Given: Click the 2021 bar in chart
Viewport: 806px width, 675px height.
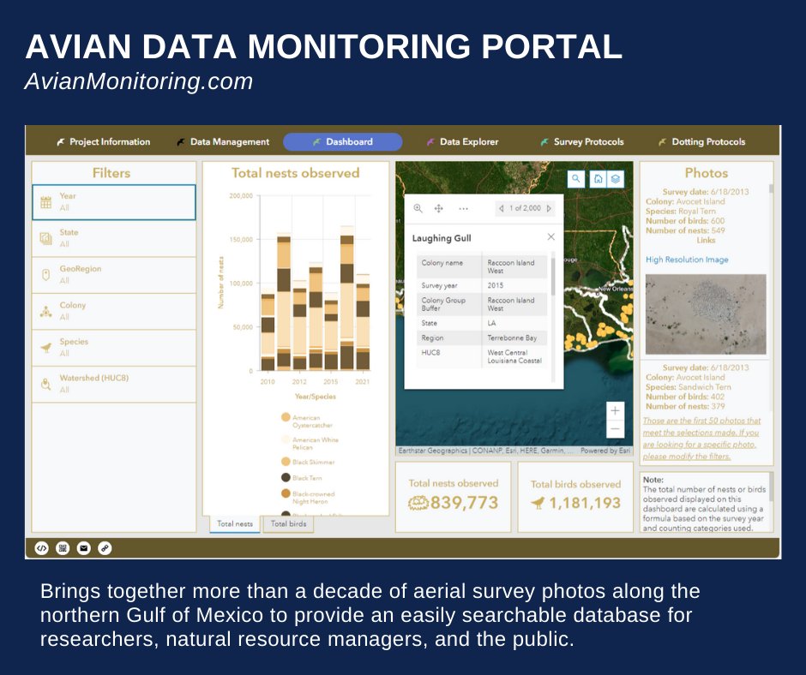Looking at the screenshot, I should 363,322.
